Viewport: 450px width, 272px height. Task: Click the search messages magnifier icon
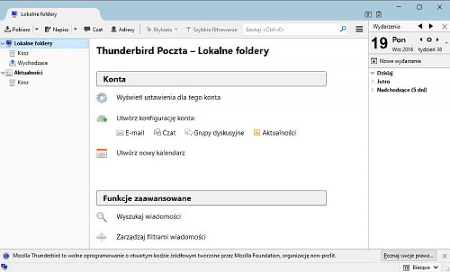click(102, 217)
